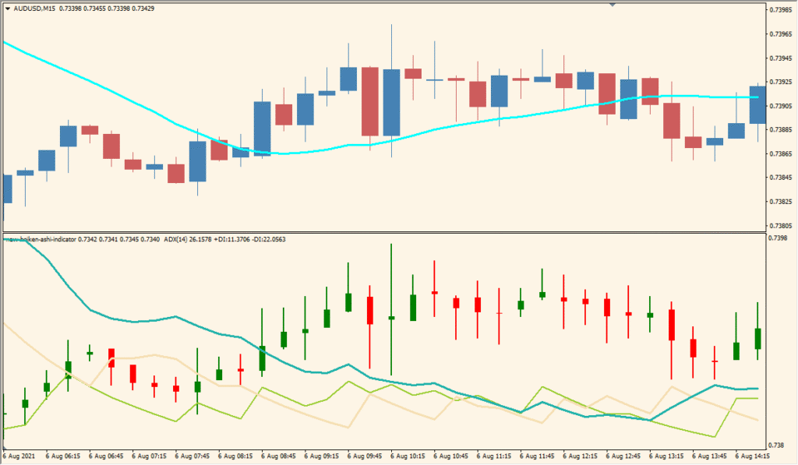Image resolution: width=798 pixels, height=465 pixels.
Task: Select the new-heiken-ashi-indicator label in the lower subwindow
Action: coord(41,239)
